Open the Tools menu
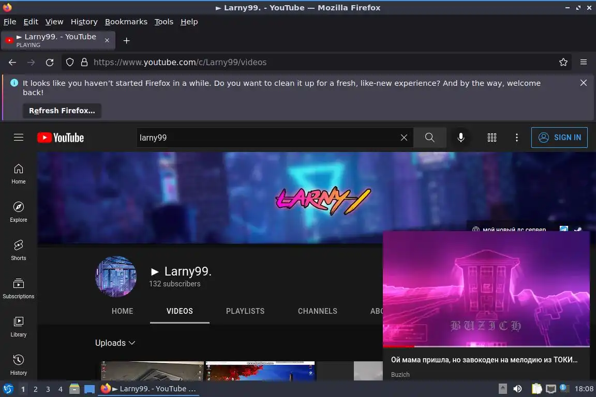 coord(164,22)
